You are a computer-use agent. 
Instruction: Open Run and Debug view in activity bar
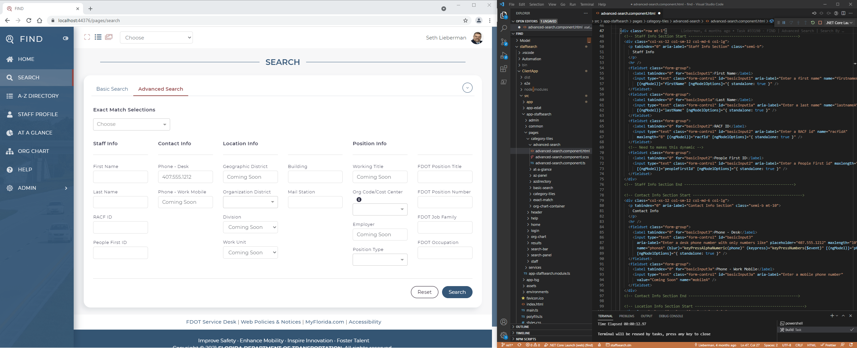504,56
